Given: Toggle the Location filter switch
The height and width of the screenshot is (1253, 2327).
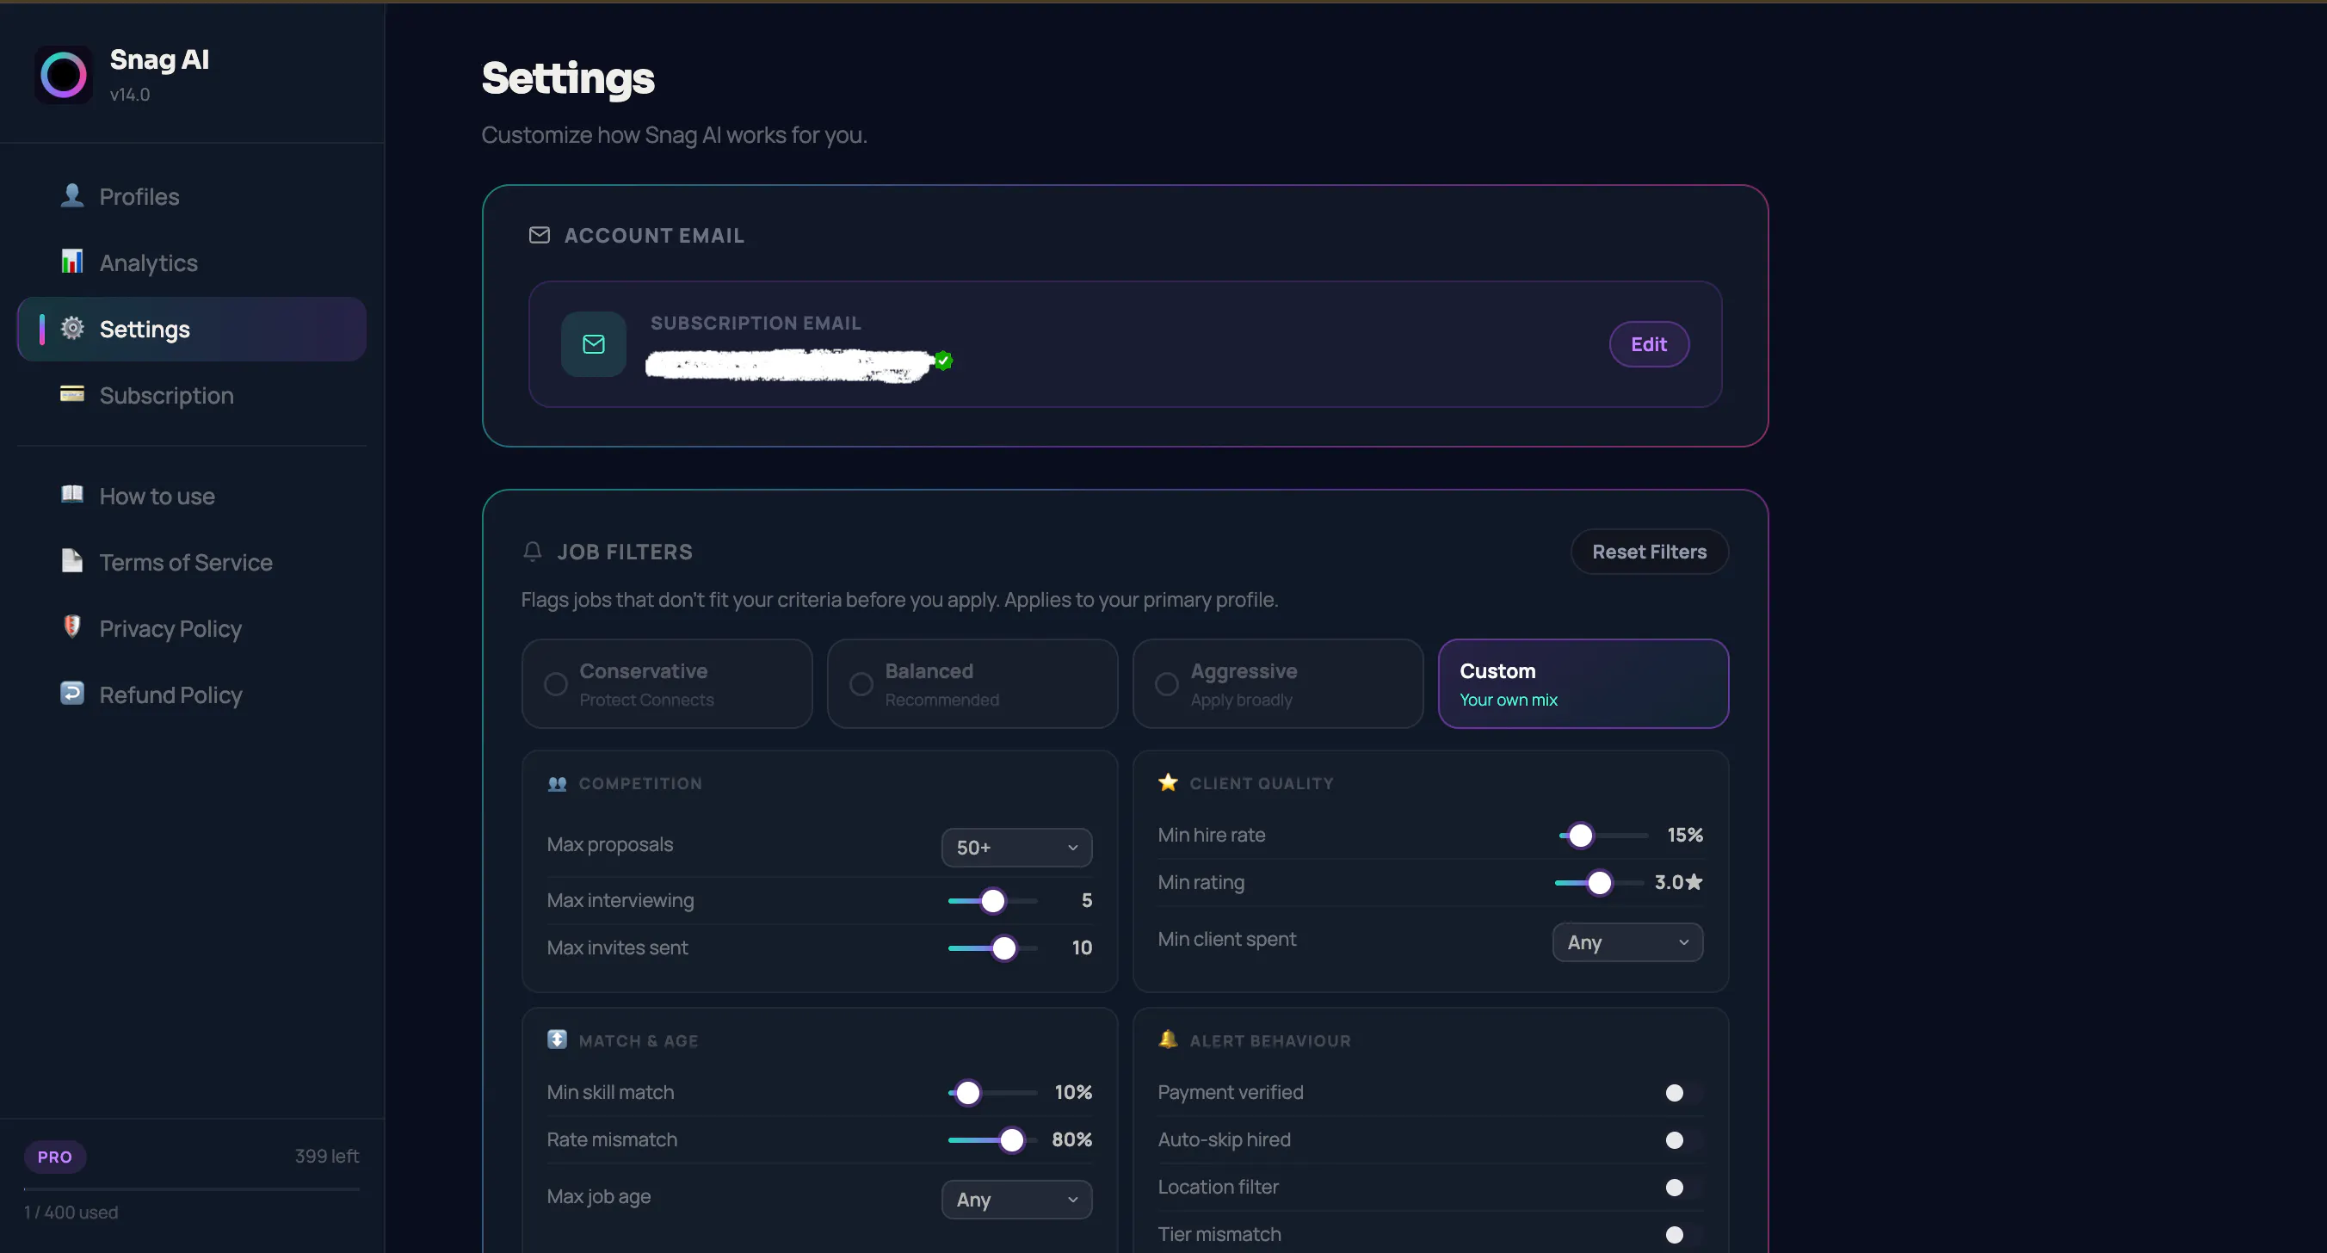Looking at the screenshot, I should [x=1682, y=1187].
